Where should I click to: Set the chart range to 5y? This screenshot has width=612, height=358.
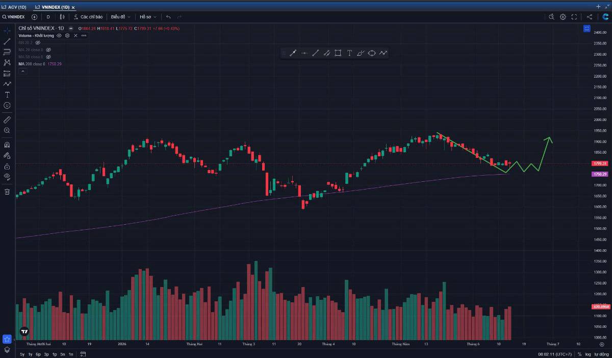pos(22,354)
